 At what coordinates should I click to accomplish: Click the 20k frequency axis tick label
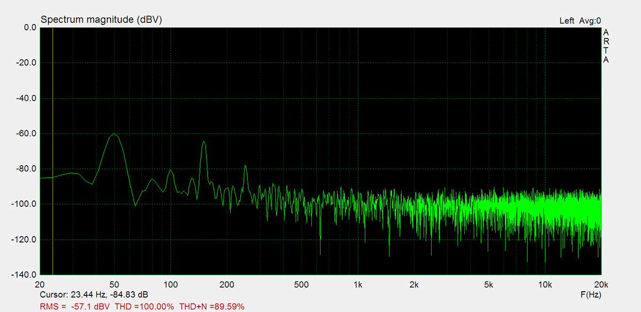[x=600, y=284]
